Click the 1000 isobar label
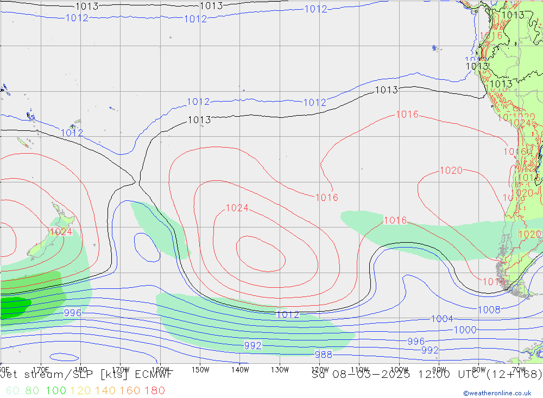The height and width of the screenshot is (398, 543). point(465,330)
